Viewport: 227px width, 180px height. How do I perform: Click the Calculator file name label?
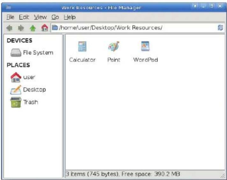click(x=82, y=60)
